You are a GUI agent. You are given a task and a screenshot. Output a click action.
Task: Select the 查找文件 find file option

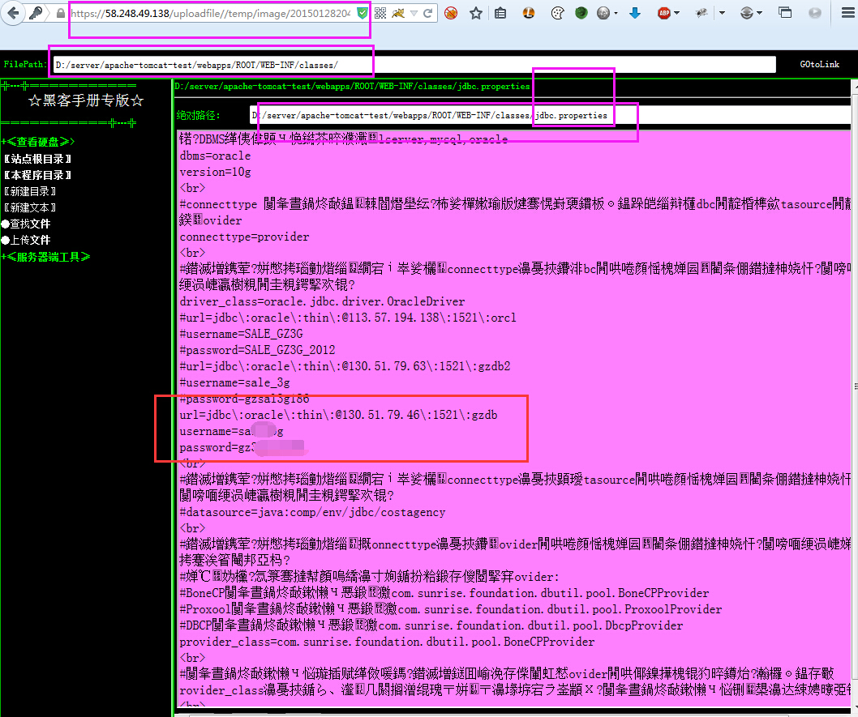click(26, 224)
